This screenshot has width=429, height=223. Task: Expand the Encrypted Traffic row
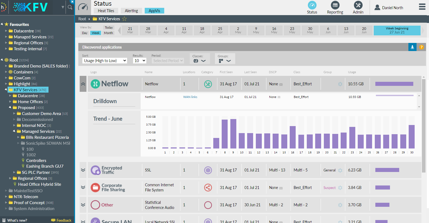click(x=83, y=170)
